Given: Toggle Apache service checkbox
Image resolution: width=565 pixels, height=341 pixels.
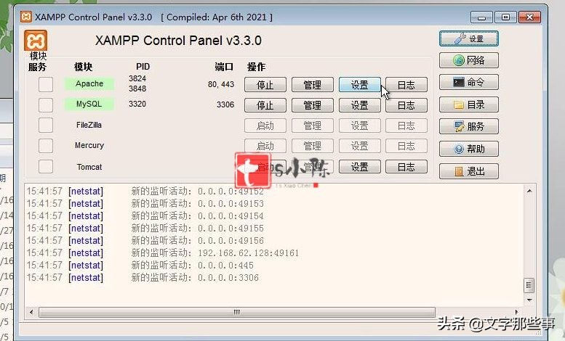Looking at the screenshot, I should (x=46, y=85).
